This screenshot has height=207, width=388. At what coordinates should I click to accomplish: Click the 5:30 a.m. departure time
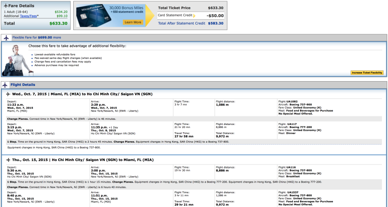click(x=15, y=170)
